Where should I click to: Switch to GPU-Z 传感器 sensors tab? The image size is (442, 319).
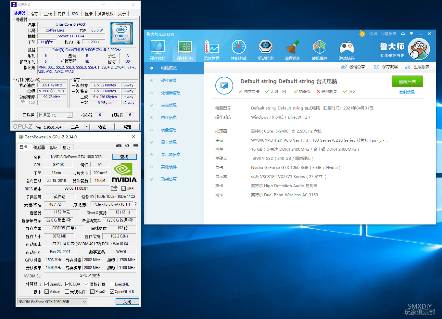coord(39,147)
